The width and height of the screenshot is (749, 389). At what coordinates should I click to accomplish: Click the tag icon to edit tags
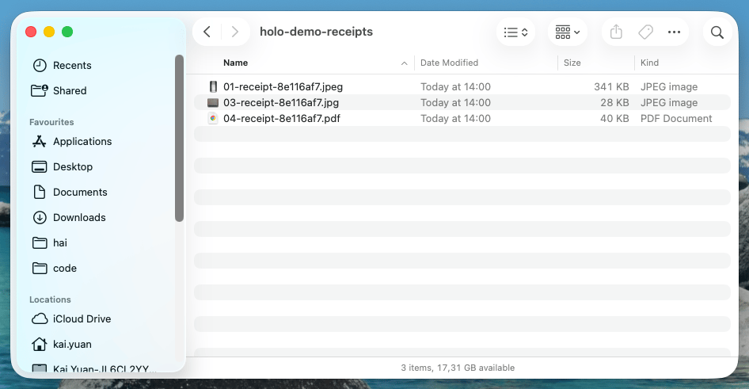click(645, 32)
